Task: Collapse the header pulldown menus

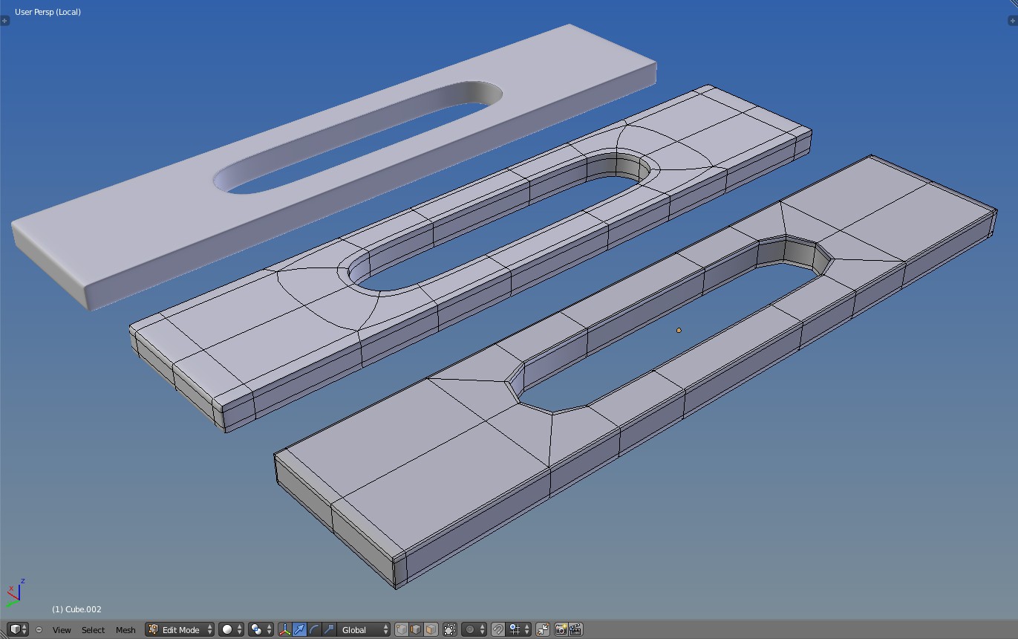Action: 39,630
